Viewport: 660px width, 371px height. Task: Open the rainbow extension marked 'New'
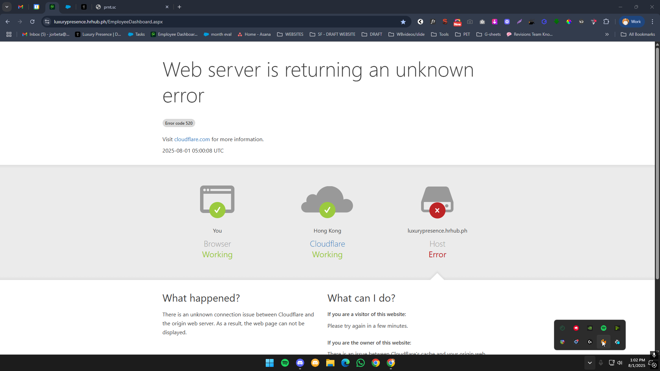coord(458,22)
